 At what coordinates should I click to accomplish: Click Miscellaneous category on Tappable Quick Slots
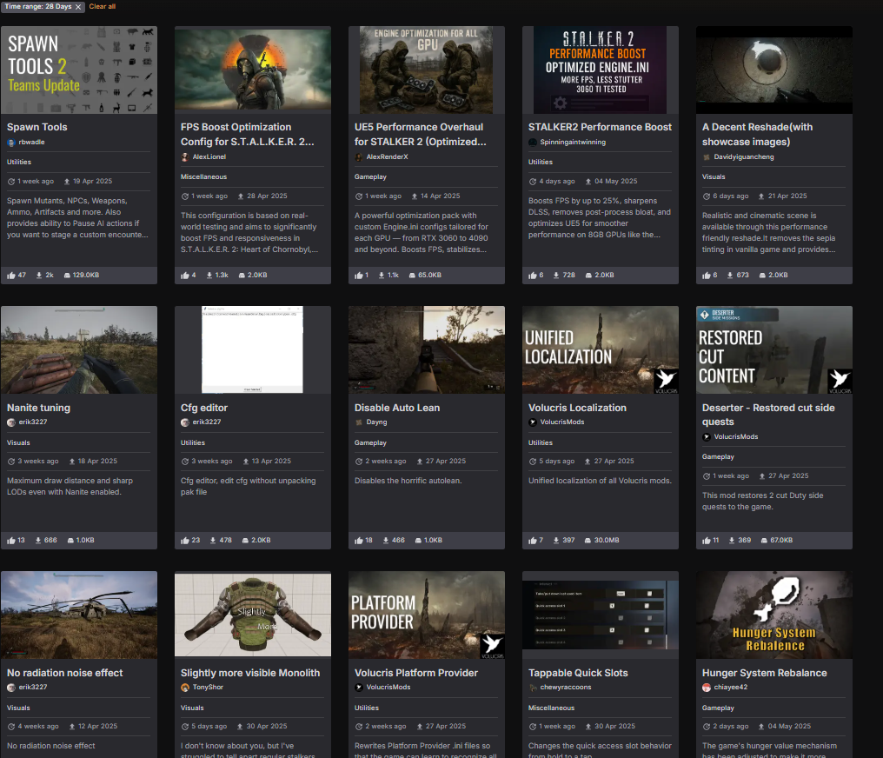(x=551, y=708)
